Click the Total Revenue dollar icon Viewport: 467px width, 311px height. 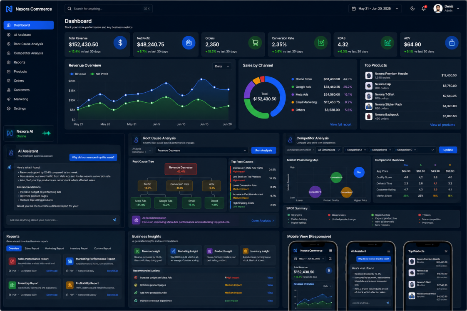point(120,43)
